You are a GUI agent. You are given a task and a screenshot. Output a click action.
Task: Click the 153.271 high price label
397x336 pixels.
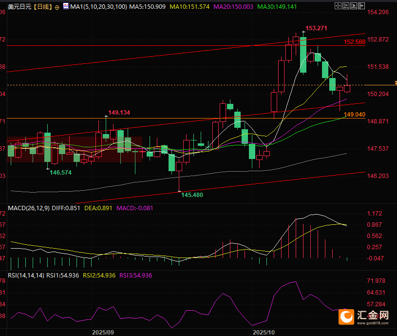pos(316,28)
